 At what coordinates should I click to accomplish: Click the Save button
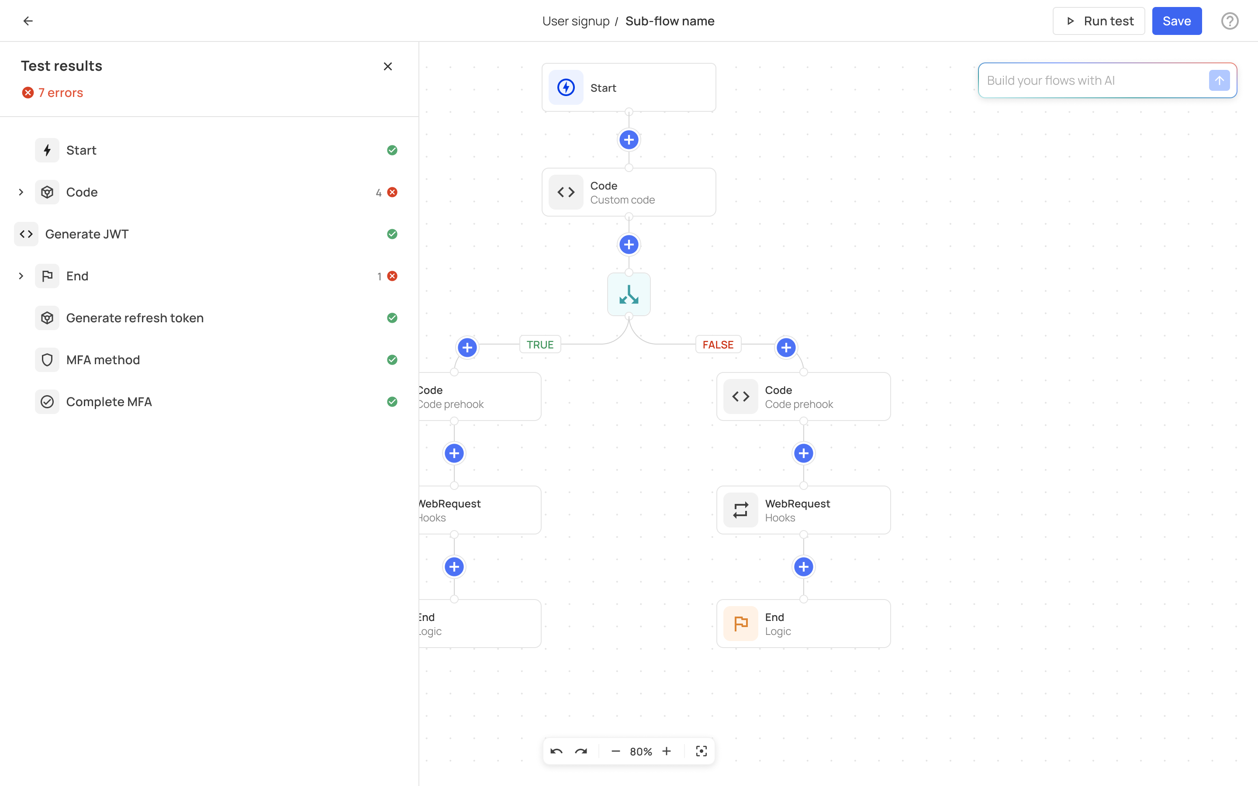coord(1176,21)
